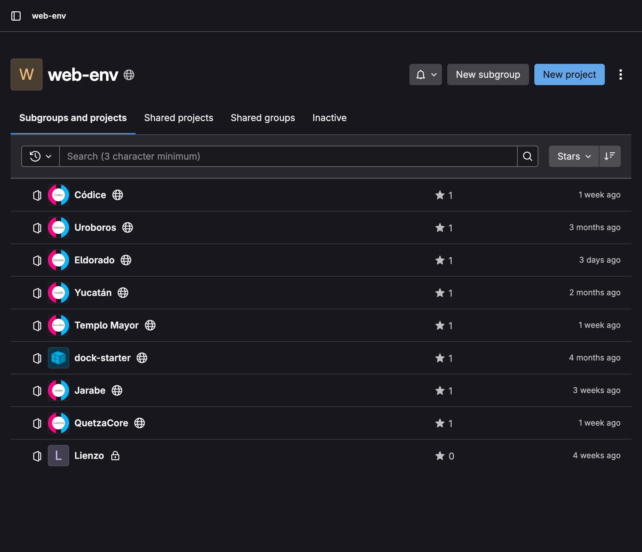Open the recent searches history dropdown
Screen dimensions: 642x552
41,156
